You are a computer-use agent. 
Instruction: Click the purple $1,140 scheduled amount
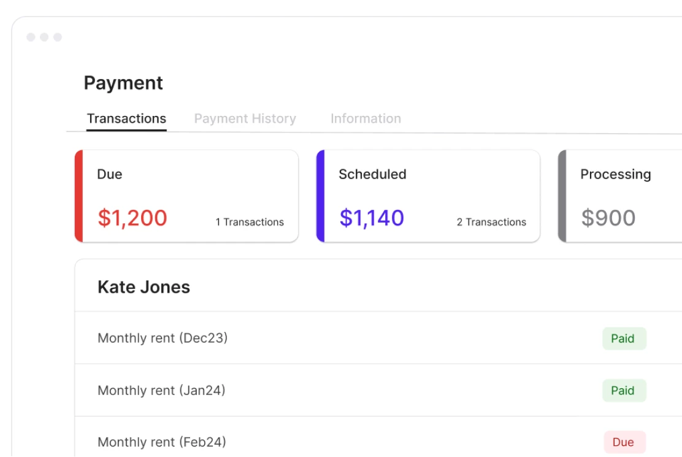372,218
